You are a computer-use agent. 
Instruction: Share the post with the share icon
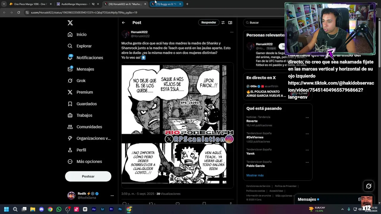(231, 204)
